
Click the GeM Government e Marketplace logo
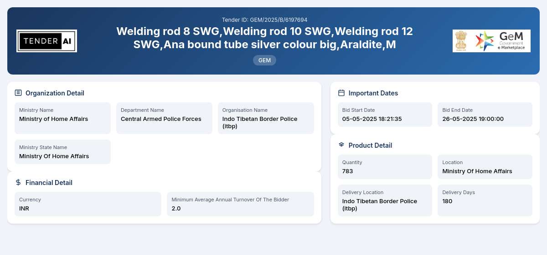pos(501,41)
